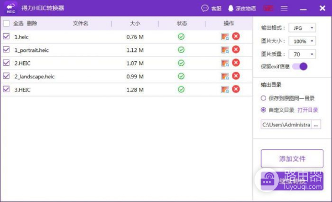This screenshot has height=202, width=332.
Task: Remove 2_landscape.heic from the list
Action: (236, 76)
